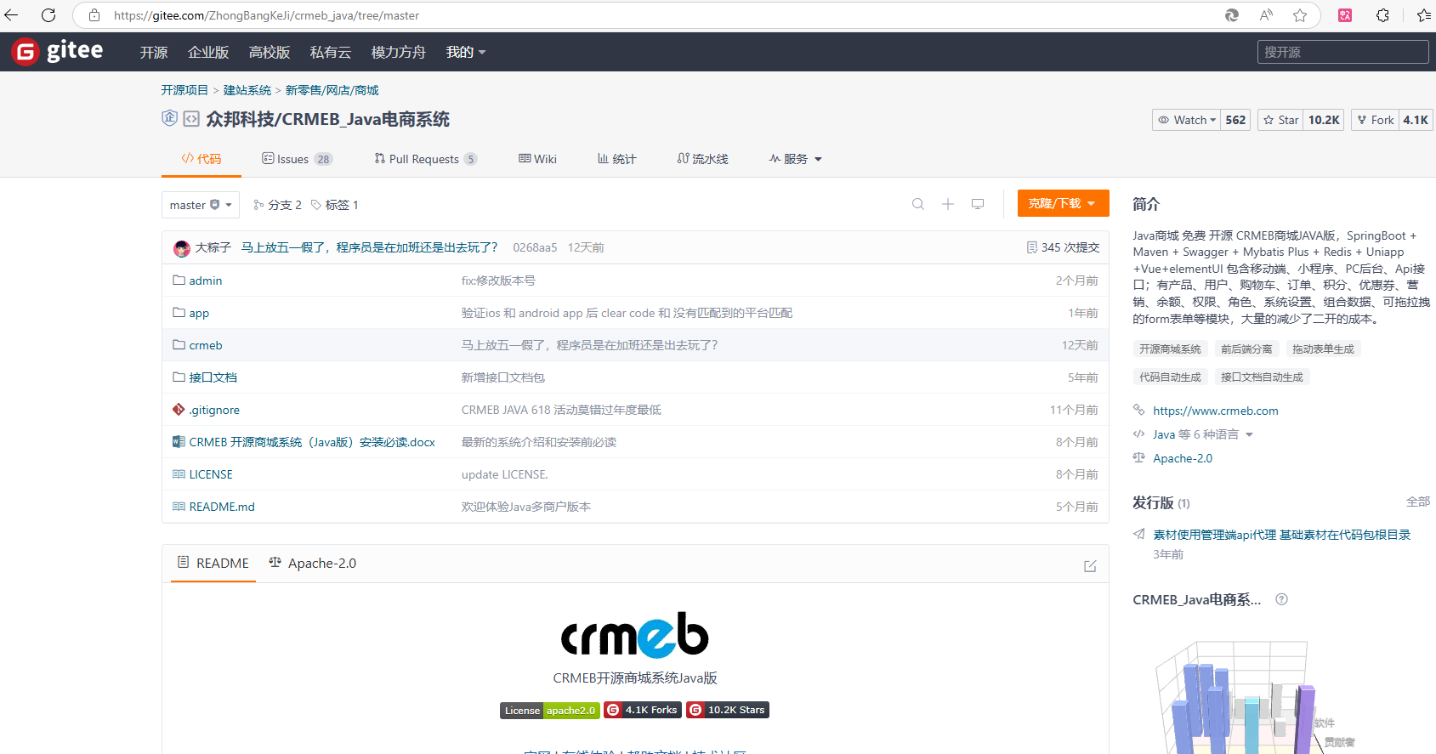
Task: Click the 搜开源 search field
Action: (1342, 52)
